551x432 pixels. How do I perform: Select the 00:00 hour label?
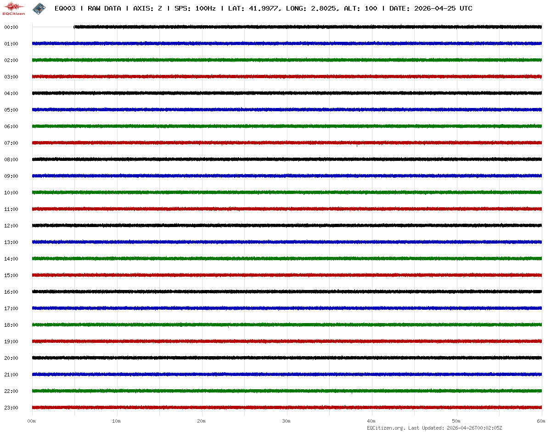(x=11, y=27)
